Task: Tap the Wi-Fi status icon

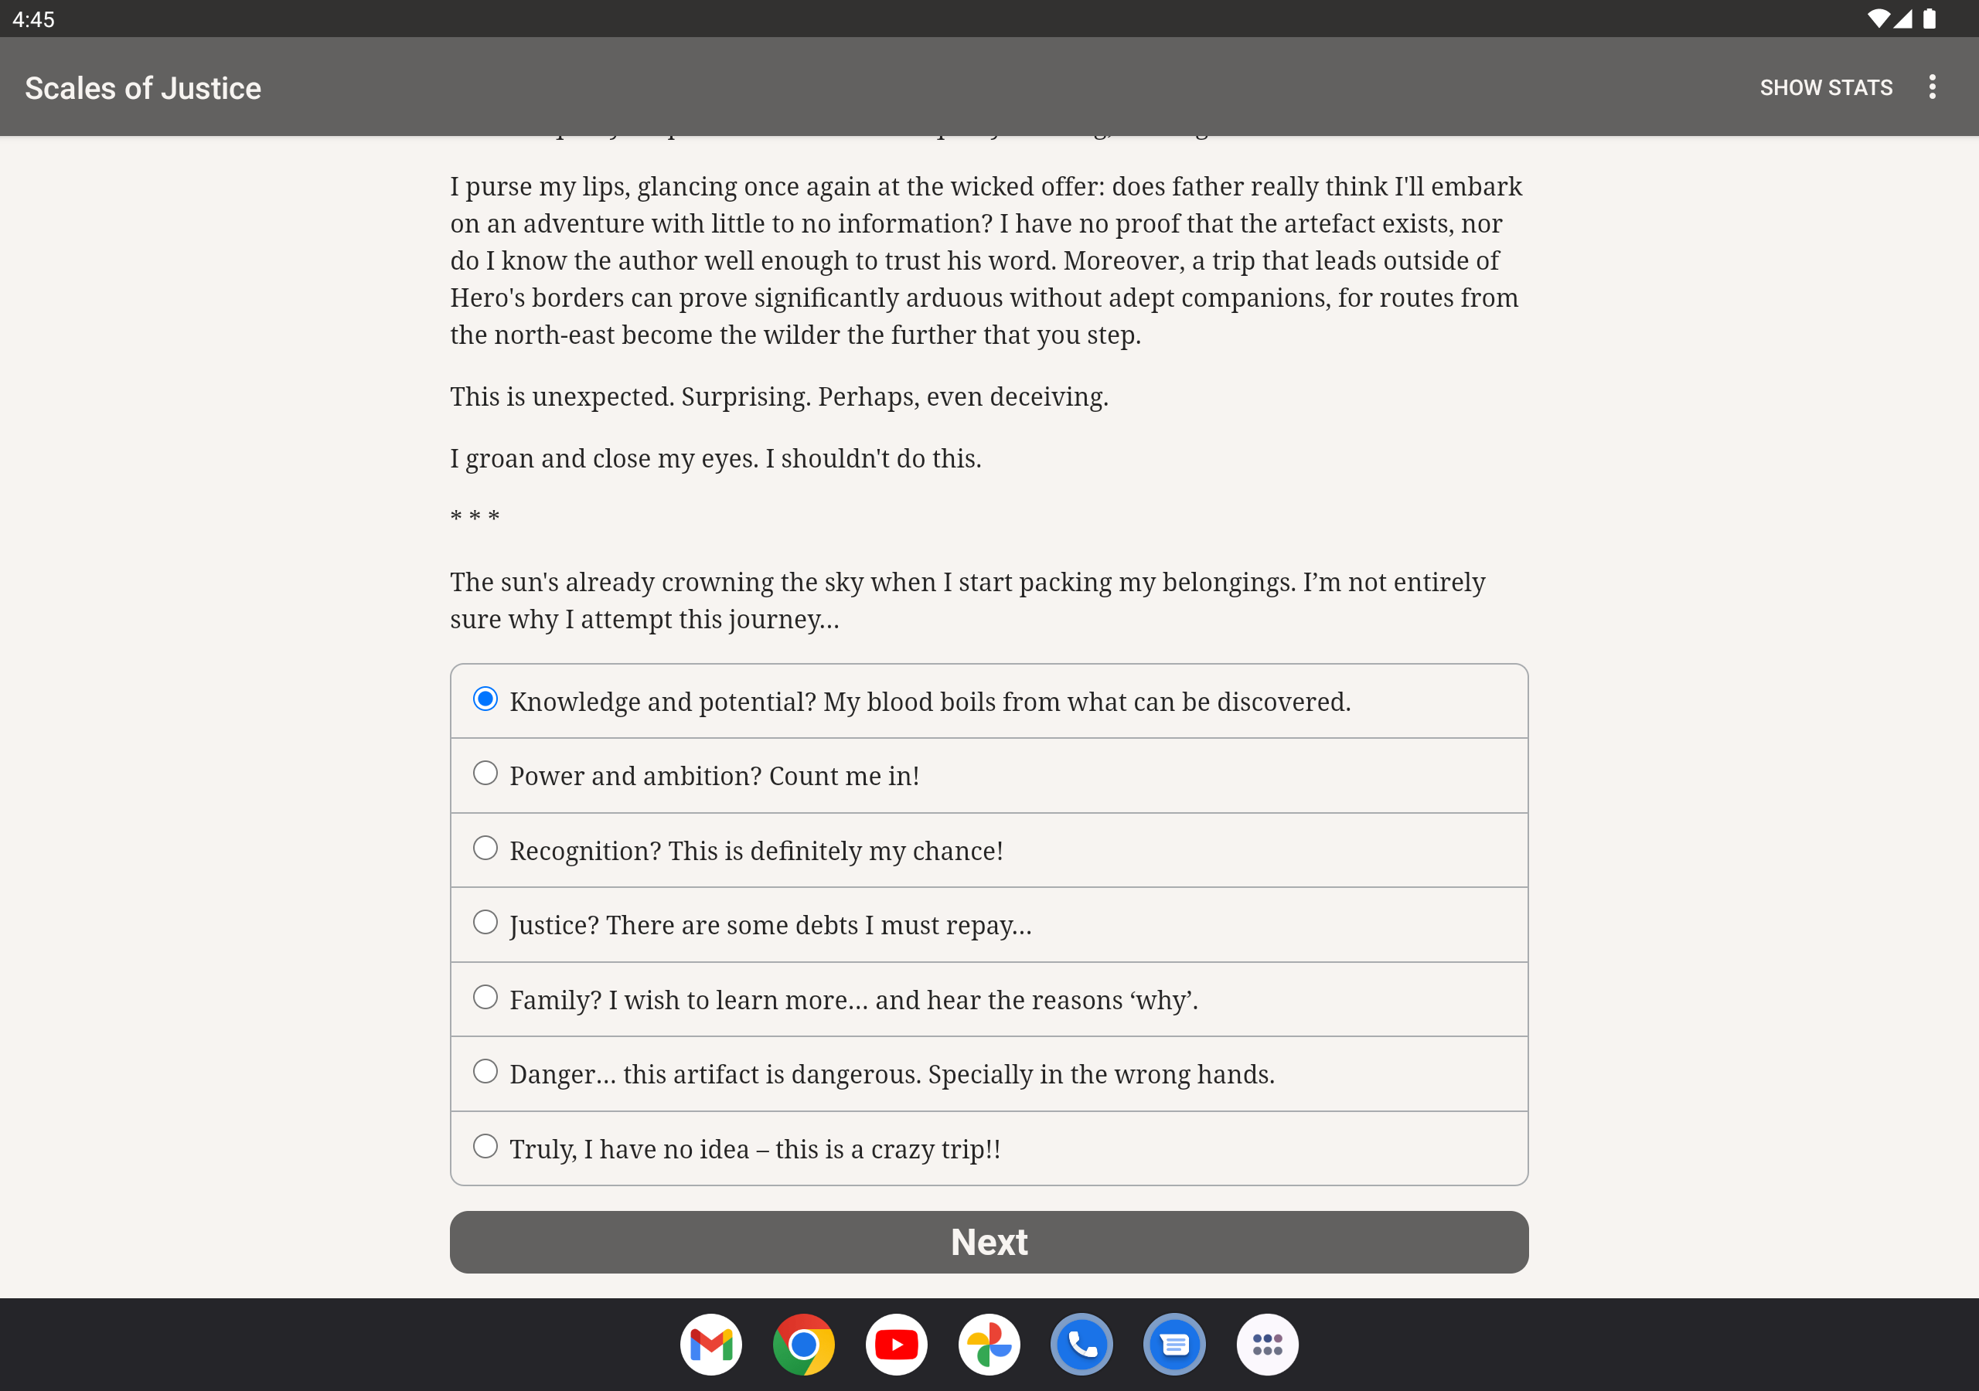Action: pos(1877,19)
